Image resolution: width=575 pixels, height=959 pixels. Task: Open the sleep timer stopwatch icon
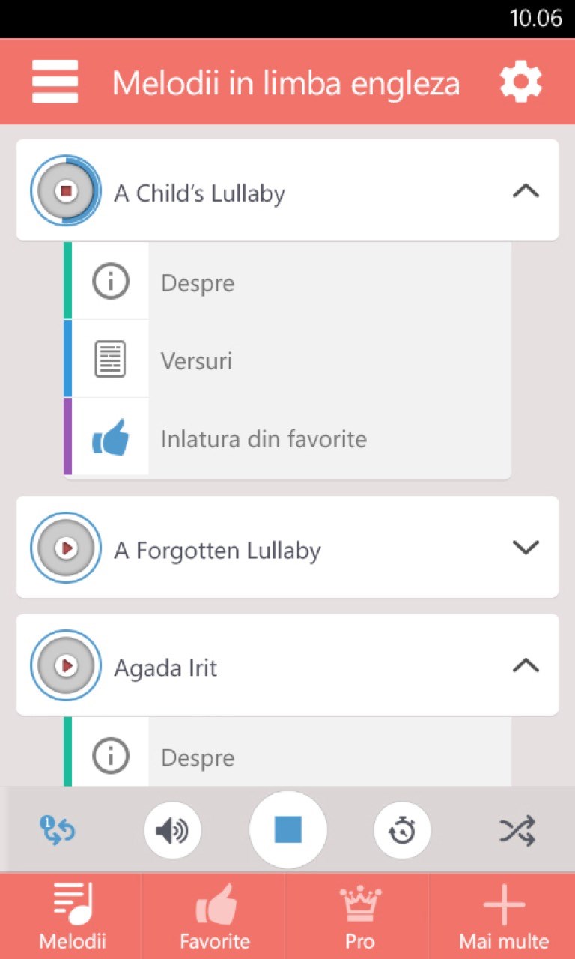tap(403, 830)
